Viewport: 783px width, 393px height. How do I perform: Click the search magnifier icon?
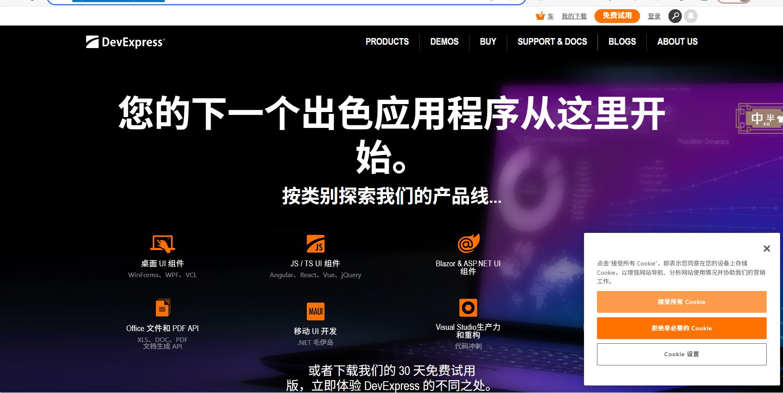[675, 16]
